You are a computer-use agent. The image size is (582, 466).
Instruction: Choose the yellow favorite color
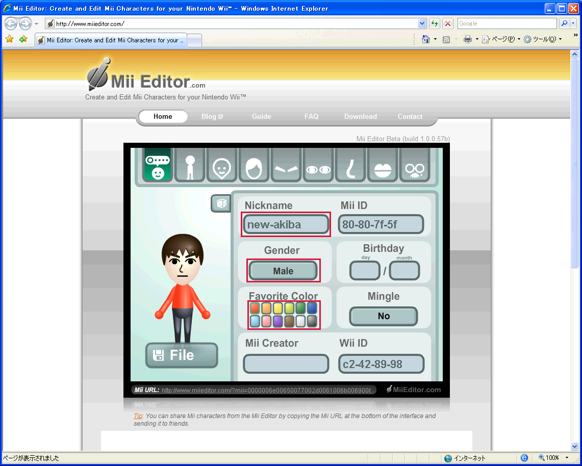(277, 307)
